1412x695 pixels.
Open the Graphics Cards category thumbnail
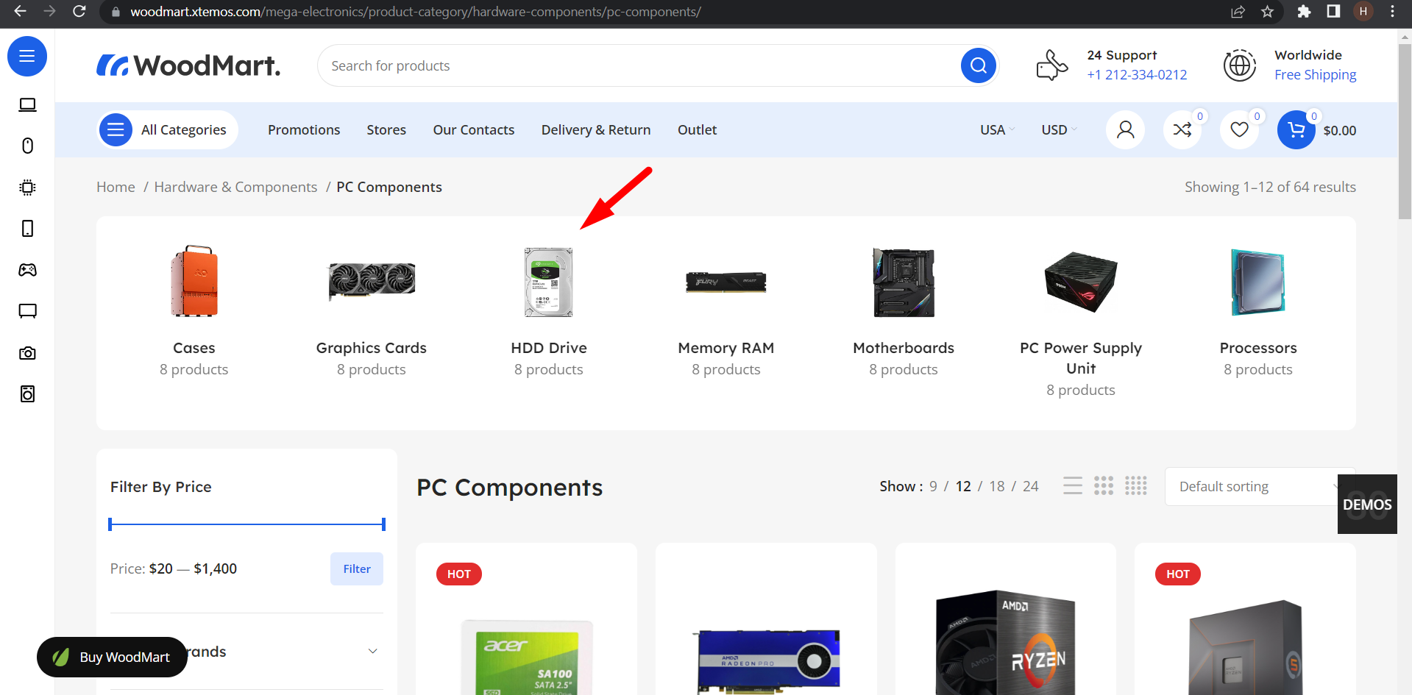click(x=372, y=282)
